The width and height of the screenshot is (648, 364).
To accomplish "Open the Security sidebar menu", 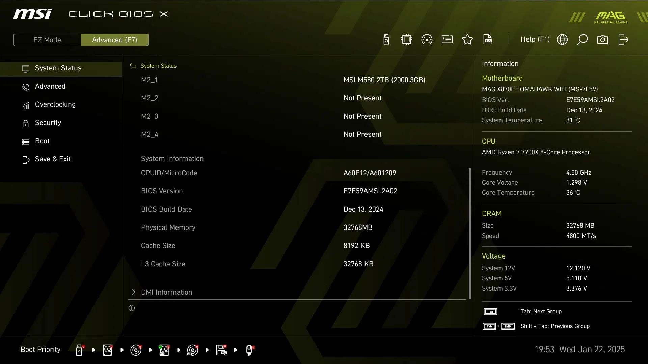I will 61,123.
